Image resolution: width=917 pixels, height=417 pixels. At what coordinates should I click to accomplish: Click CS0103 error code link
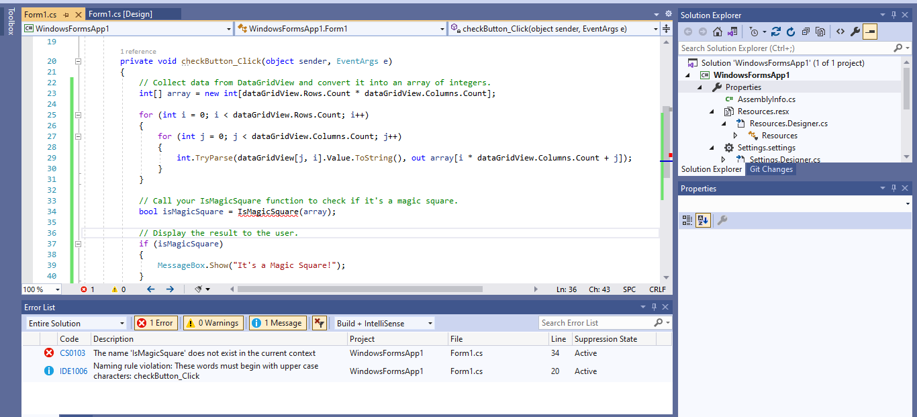point(73,353)
